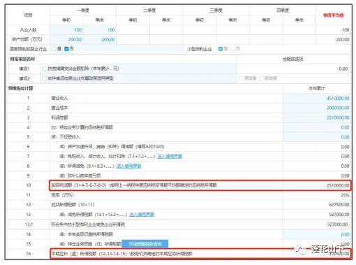356x265 pixels.
Task: Check 事项2 软件集成电路企业优惠政策 checkbox
Action: [45, 78]
